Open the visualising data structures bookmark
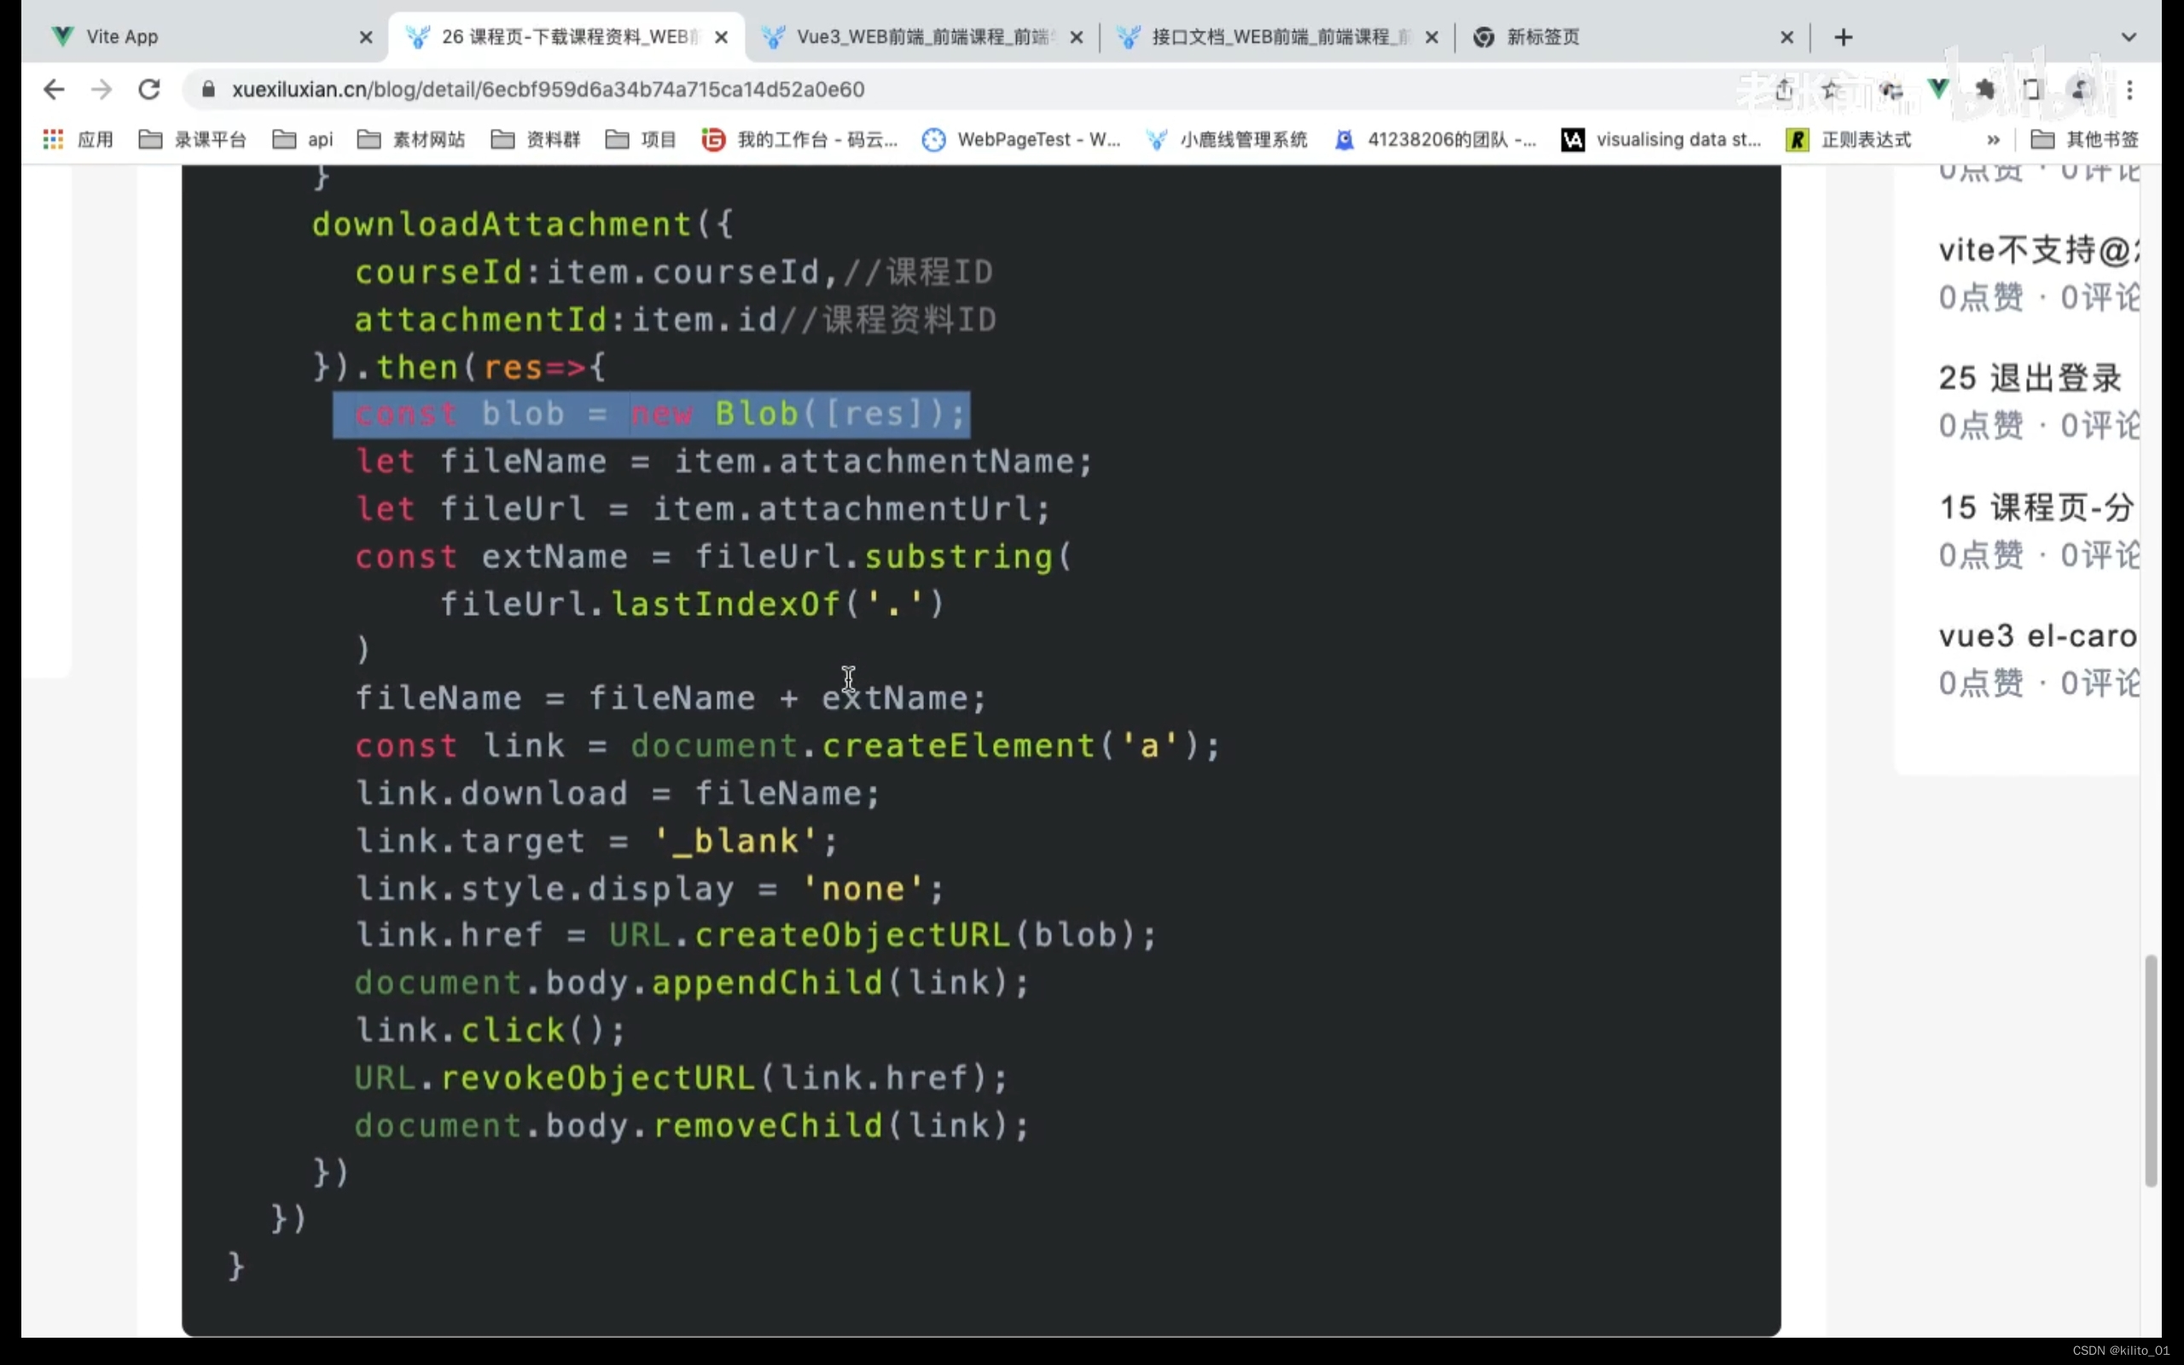Viewport: 2184px width, 1365px height. (x=1662, y=139)
